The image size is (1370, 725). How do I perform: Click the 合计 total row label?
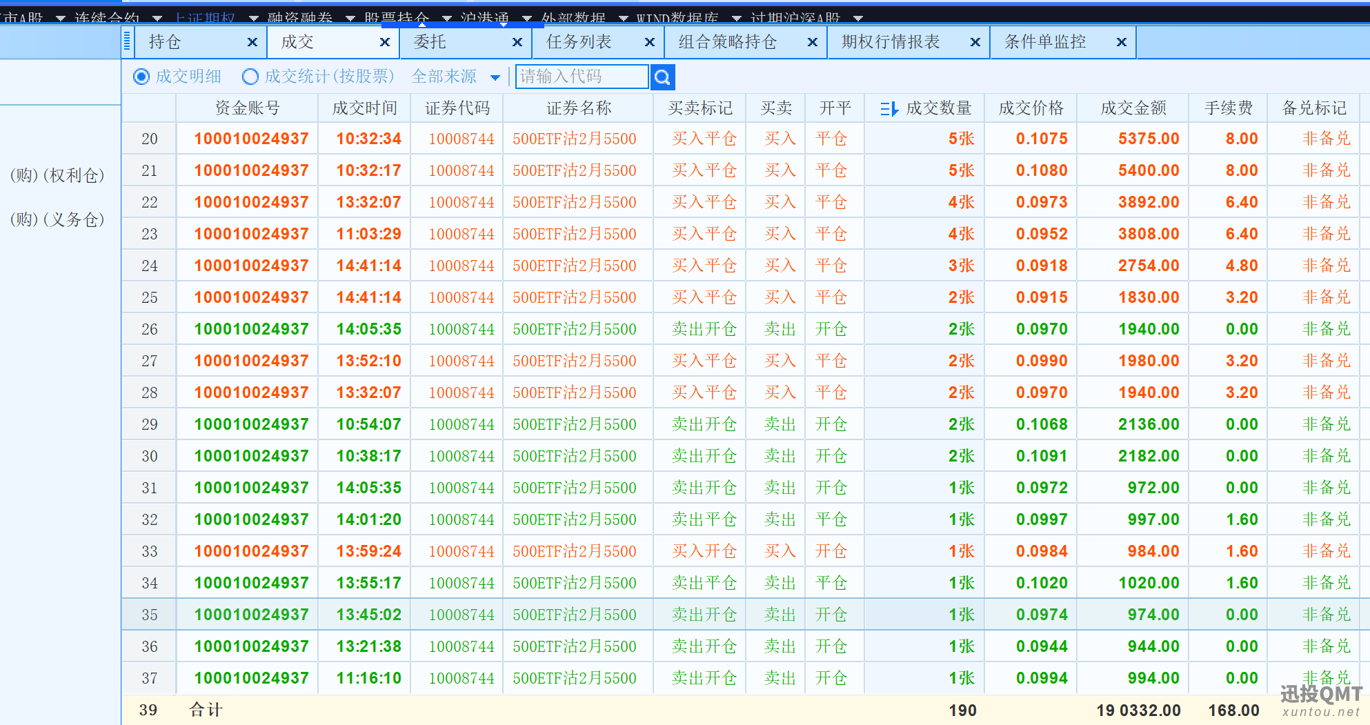pyautogui.click(x=206, y=710)
